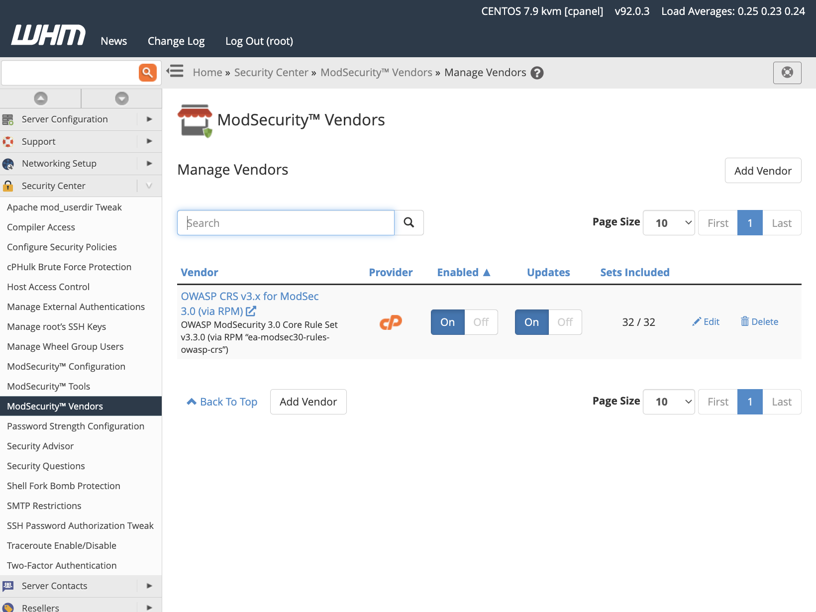816x612 pixels.
Task: Select the News menu item
Action: (x=113, y=41)
